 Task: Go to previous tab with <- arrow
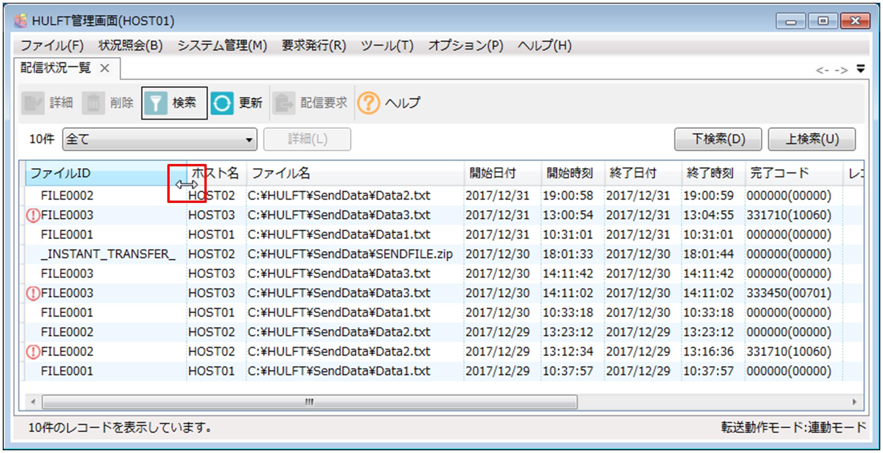pos(822,71)
